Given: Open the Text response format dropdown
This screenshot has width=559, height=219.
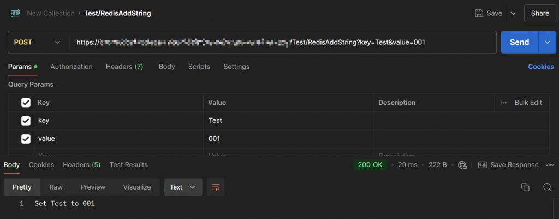Looking at the screenshot, I should (x=182, y=187).
